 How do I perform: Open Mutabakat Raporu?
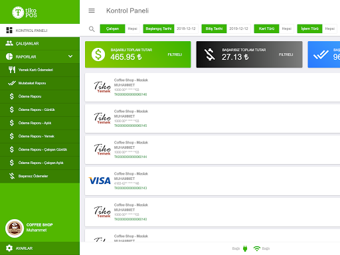click(40, 83)
